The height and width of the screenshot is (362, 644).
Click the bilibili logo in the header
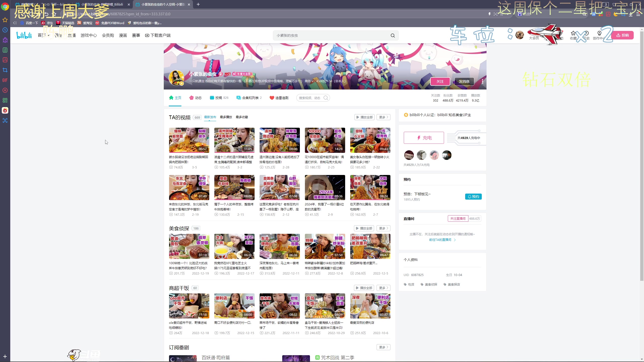pyautogui.click(x=24, y=35)
